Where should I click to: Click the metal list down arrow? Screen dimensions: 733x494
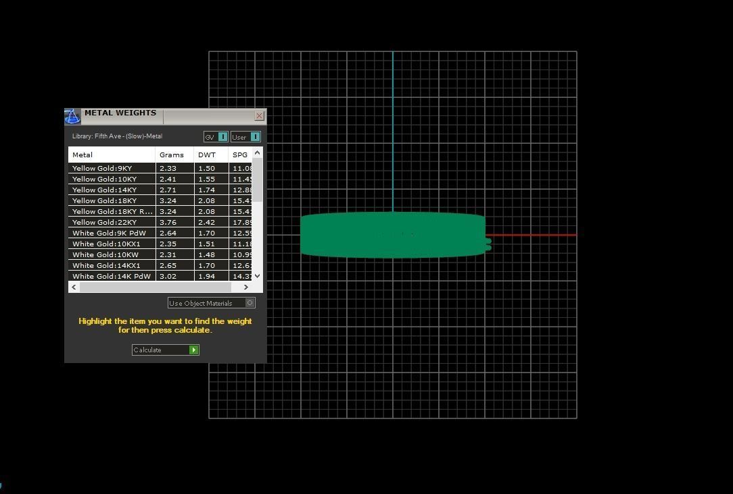[x=257, y=276]
